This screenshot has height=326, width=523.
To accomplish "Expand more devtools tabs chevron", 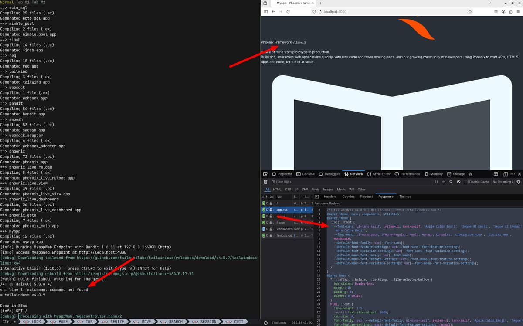I will click(471, 174).
